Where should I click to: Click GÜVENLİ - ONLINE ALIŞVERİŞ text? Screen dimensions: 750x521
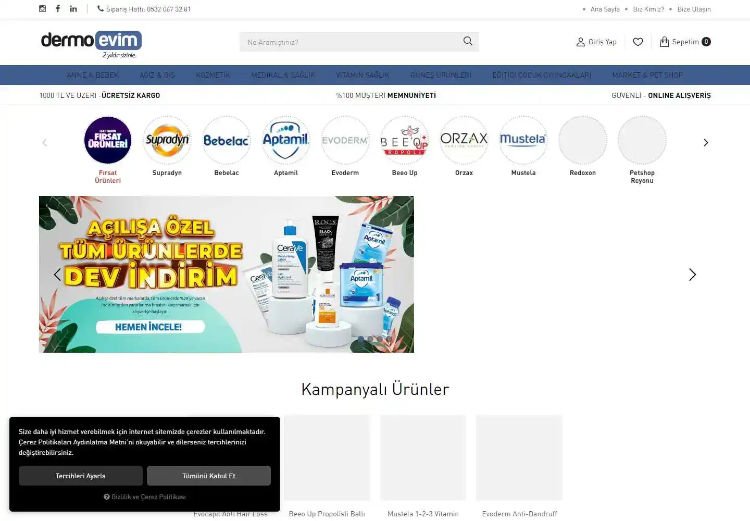tap(661, 95)
